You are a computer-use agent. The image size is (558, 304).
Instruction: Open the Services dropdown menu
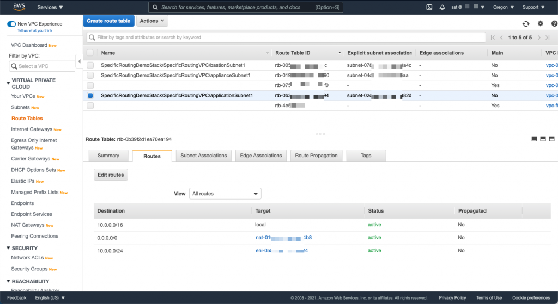coord(50,7)
